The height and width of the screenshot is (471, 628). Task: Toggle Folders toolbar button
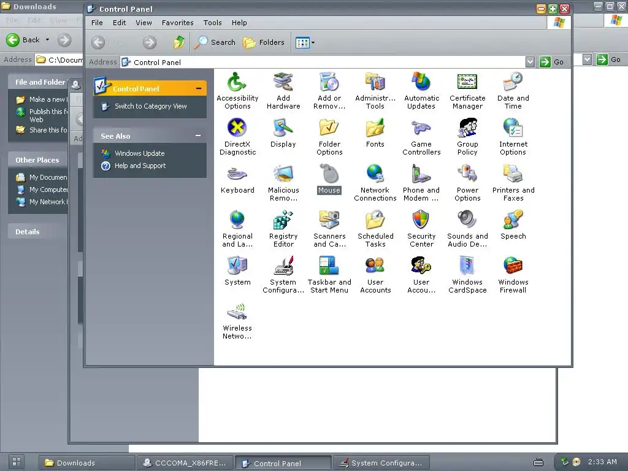264,42
